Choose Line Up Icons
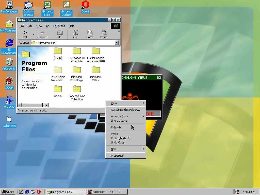This screenshot has width=260, height=195. pyautogui.click(x=126, y=121)
